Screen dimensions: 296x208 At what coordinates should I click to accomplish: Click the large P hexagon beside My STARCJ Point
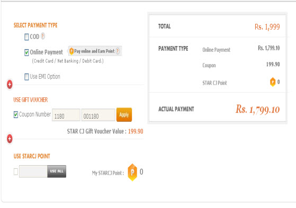point(132,172)
